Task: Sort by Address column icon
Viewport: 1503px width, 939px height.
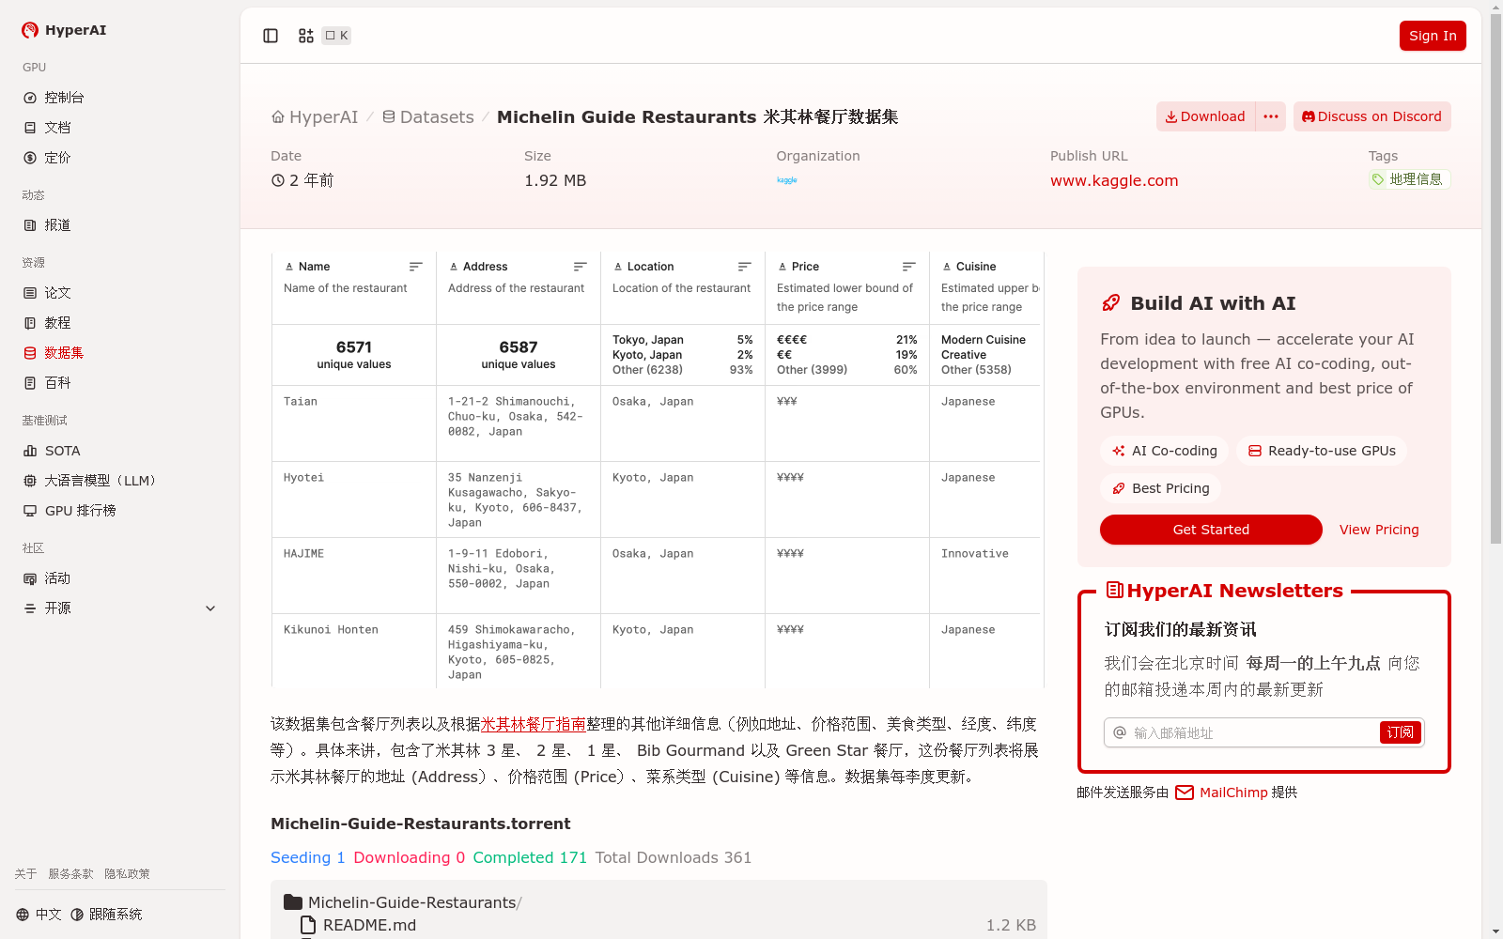Action: coord(581,267)
